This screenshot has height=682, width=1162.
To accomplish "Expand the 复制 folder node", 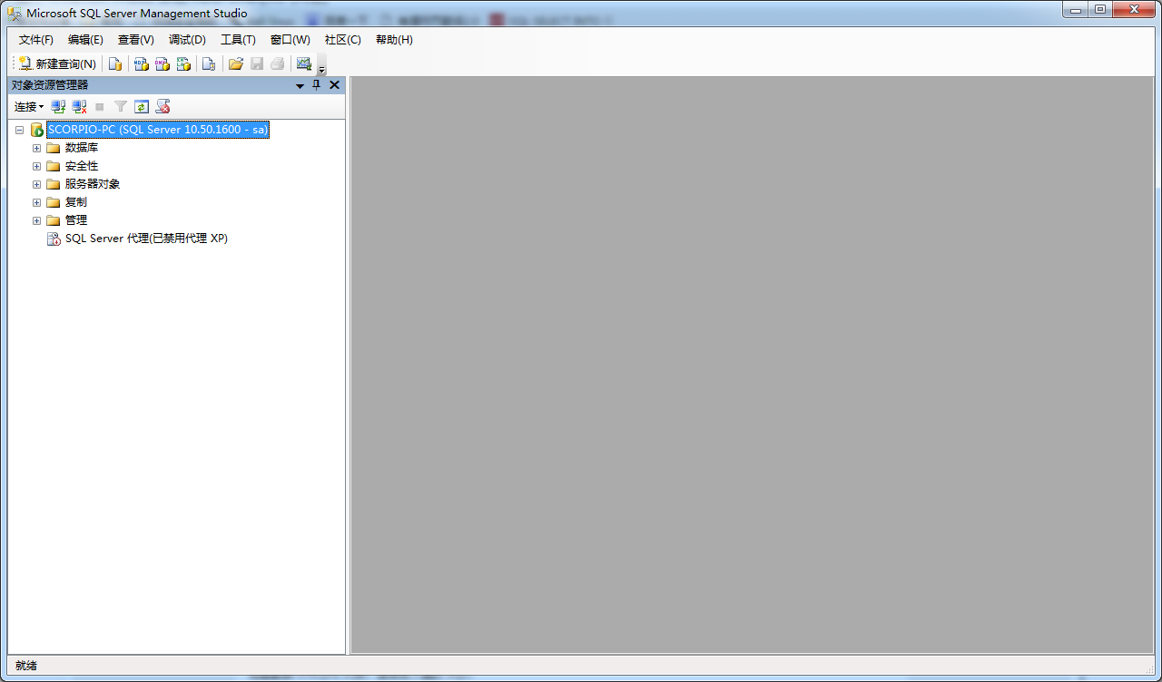I will [x=37, y=202].
